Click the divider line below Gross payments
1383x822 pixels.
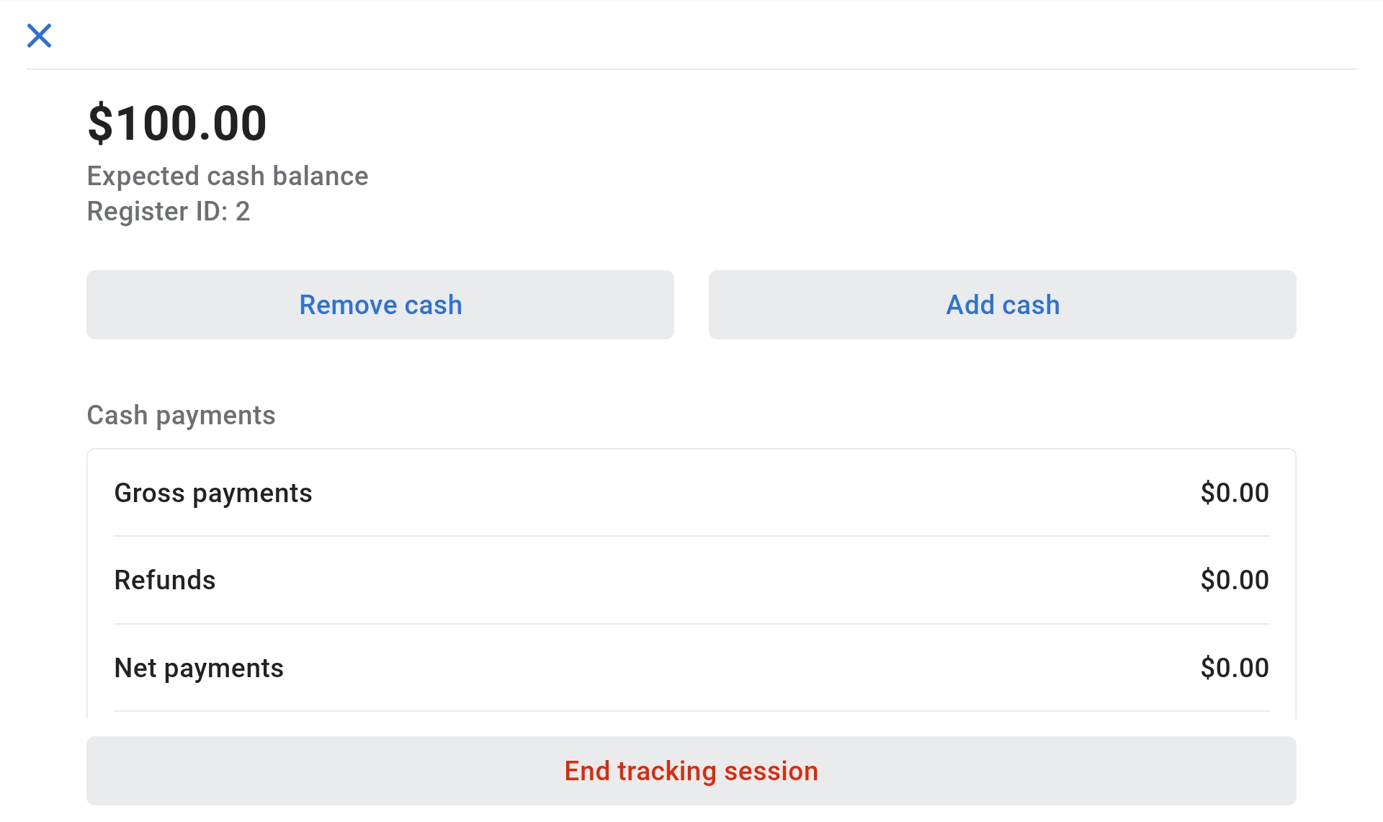pyautogui.click(x=691, y=536)
